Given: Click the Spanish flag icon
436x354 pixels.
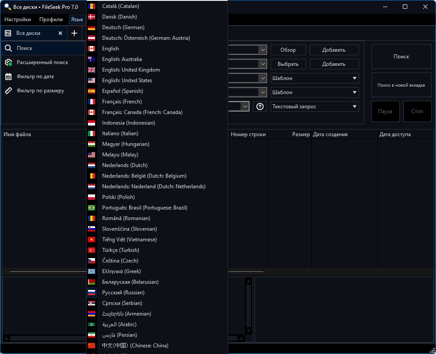Looking at the screenshot, I should pyautogui.click(x=92, y=91).
